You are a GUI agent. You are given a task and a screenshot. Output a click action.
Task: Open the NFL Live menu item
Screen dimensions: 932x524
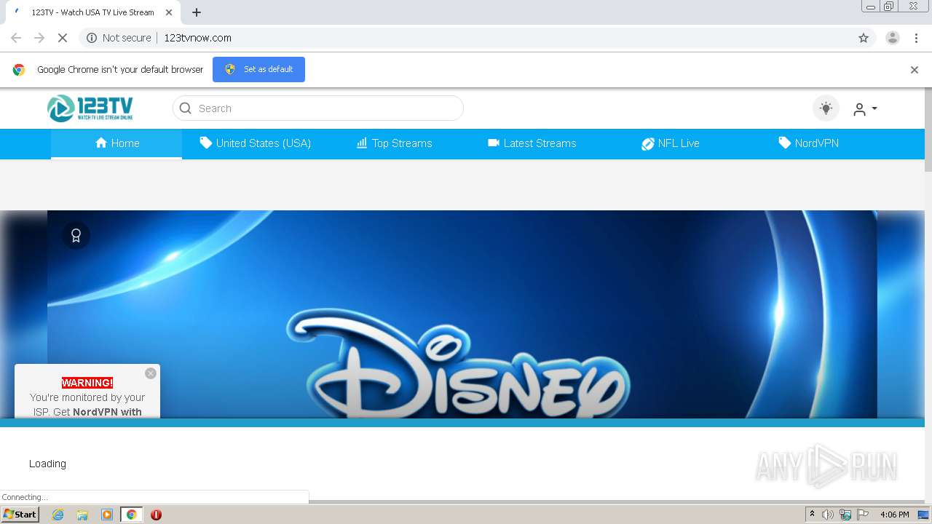tap(671, 143)
